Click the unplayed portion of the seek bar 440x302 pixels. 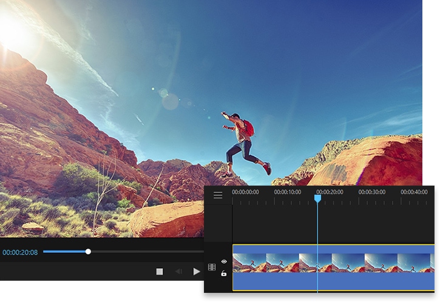tap(146, 251)
